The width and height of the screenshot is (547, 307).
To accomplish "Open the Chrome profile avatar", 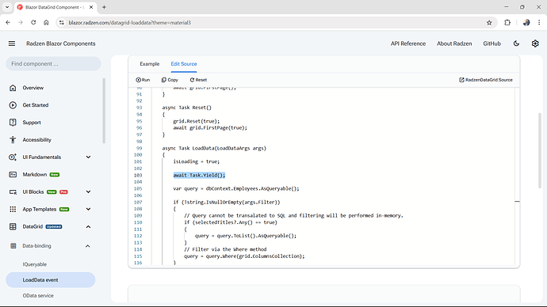I will pyautogui.click(x=526, y=23).
